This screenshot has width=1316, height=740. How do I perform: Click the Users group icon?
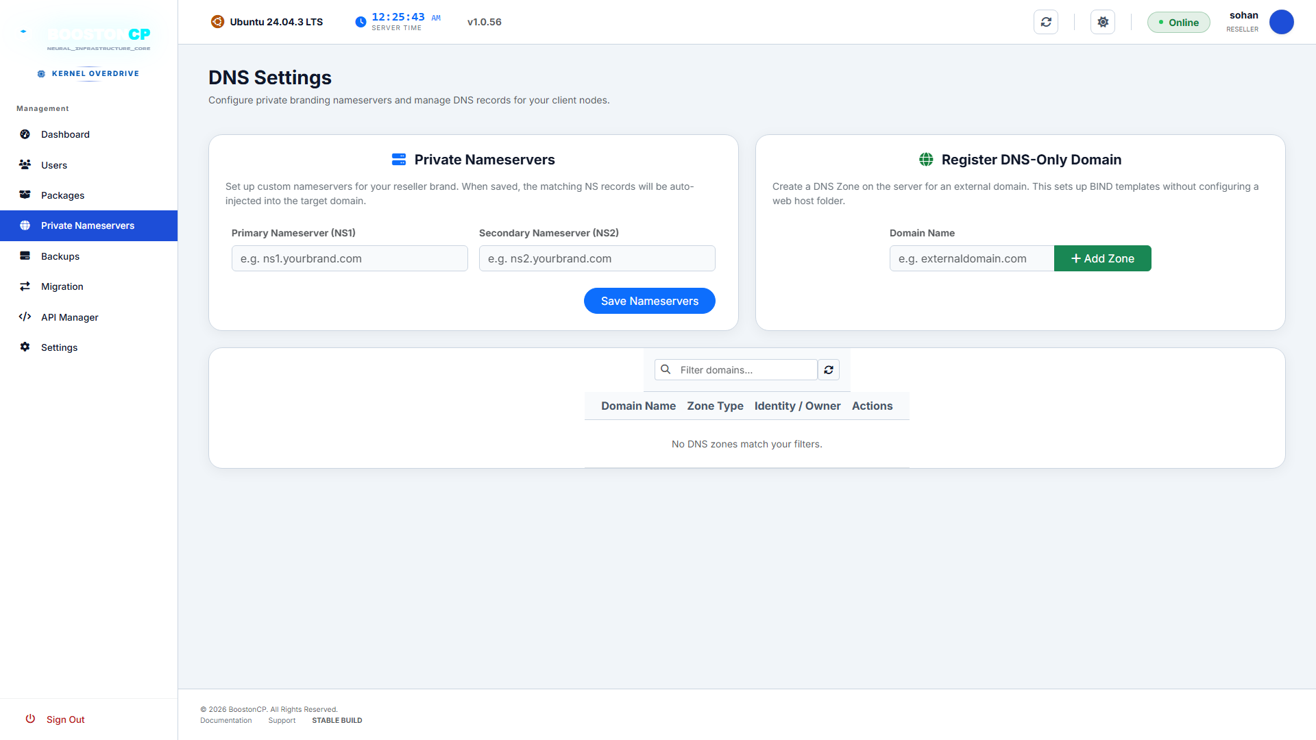[x=25, y=164]
